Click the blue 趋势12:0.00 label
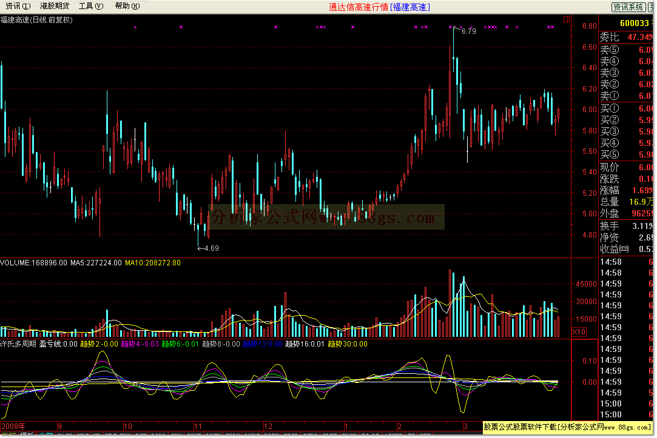 (263, 344)
